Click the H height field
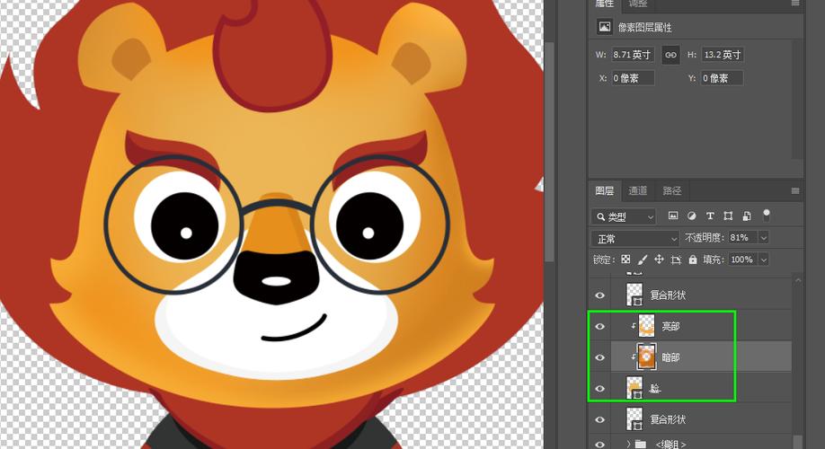The width and height of the screenshot is (825, 449). click(x=723, y=55)
